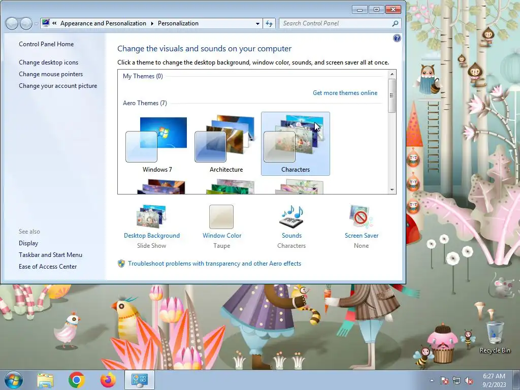The height and width of the screenshot is (390, 520).
Task: Open the Screen Saver icon
Action: click(x=361, y=216)
